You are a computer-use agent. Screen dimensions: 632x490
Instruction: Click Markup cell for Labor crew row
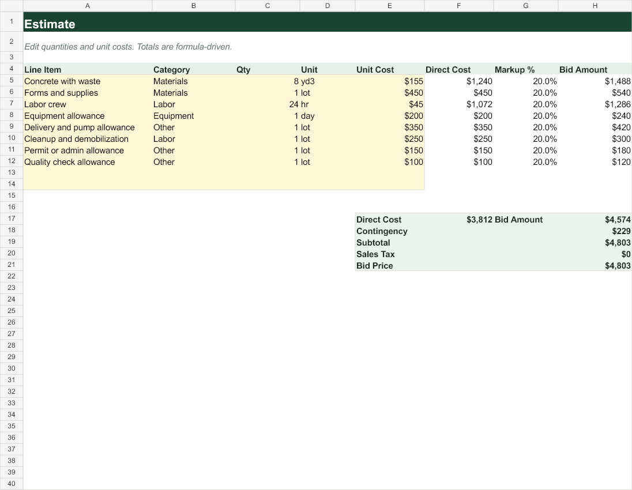point(525,104)
